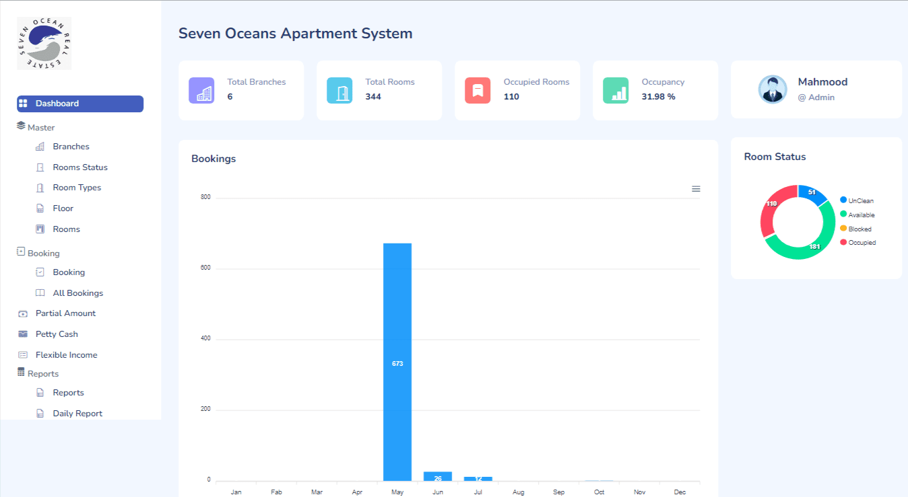Click the Seven Ocean Real Estate logo

(x=44, y=44)
